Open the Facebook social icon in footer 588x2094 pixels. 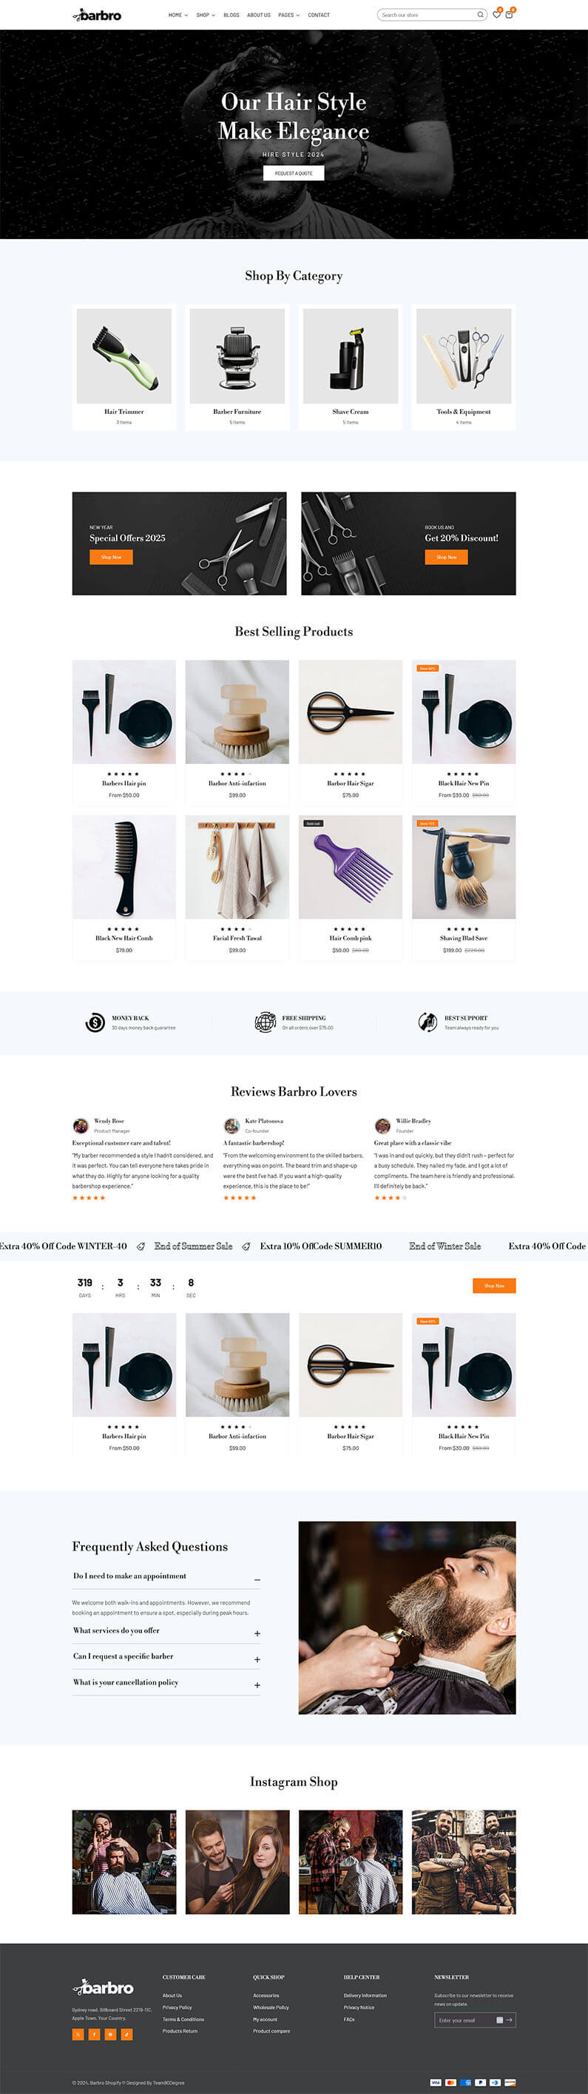[x=94, y=2035]
